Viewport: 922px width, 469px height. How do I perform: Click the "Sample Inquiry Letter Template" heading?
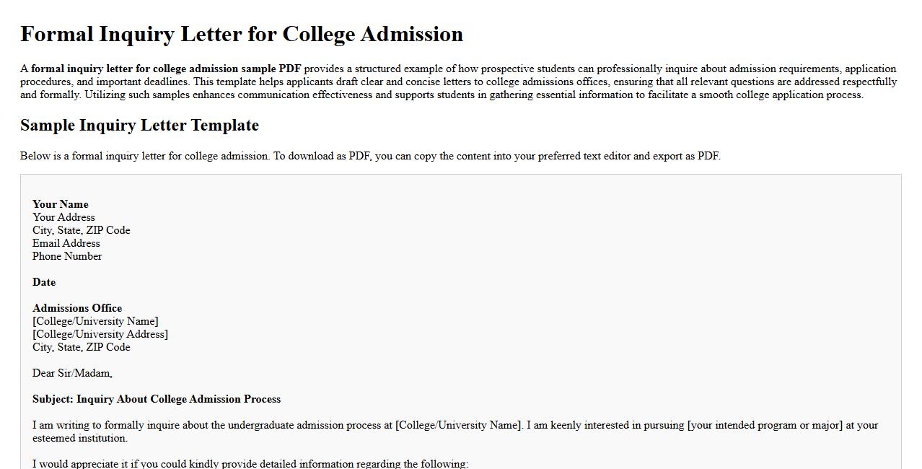pos(139,126)
